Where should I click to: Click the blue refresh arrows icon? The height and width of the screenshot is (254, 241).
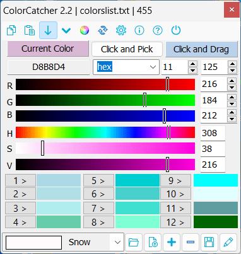tap(103, 30)
